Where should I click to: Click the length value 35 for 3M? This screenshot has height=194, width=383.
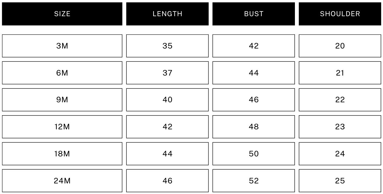click(167, 46)
